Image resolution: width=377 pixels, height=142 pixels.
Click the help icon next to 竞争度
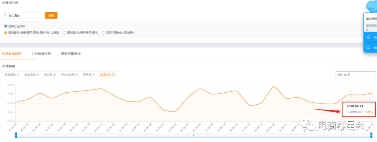pyautogui.click(x=94, y=75)
